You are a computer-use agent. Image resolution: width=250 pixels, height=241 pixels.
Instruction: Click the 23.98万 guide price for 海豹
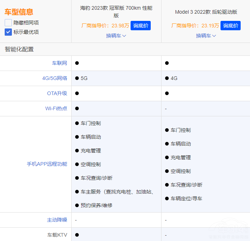pos(120,26)
